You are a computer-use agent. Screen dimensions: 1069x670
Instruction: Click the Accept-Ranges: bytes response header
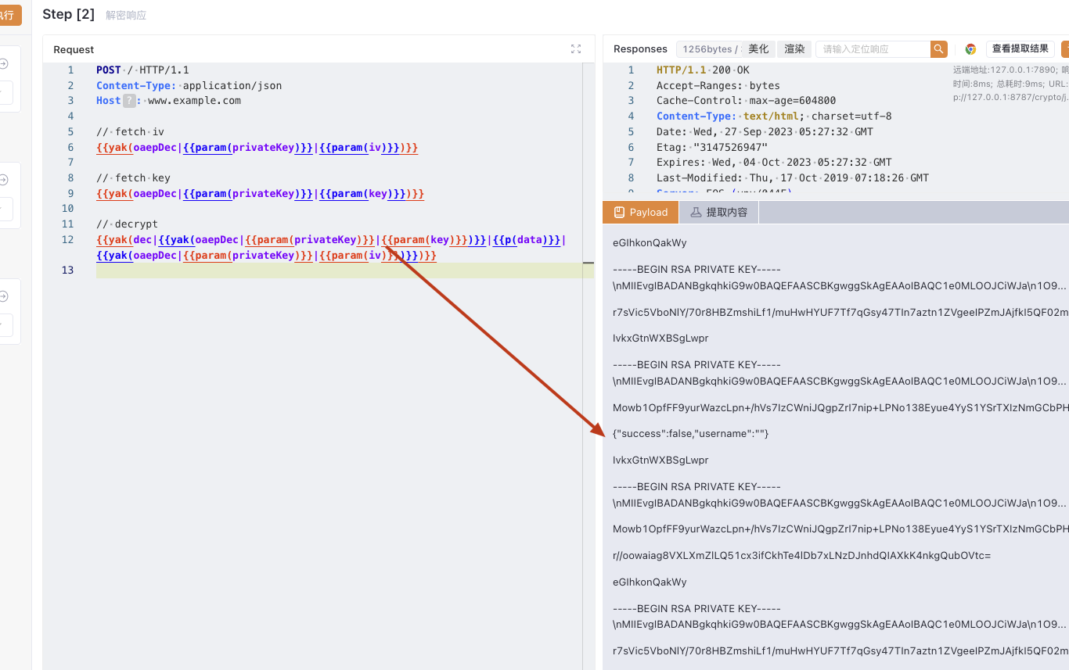[x=718, y=86]
